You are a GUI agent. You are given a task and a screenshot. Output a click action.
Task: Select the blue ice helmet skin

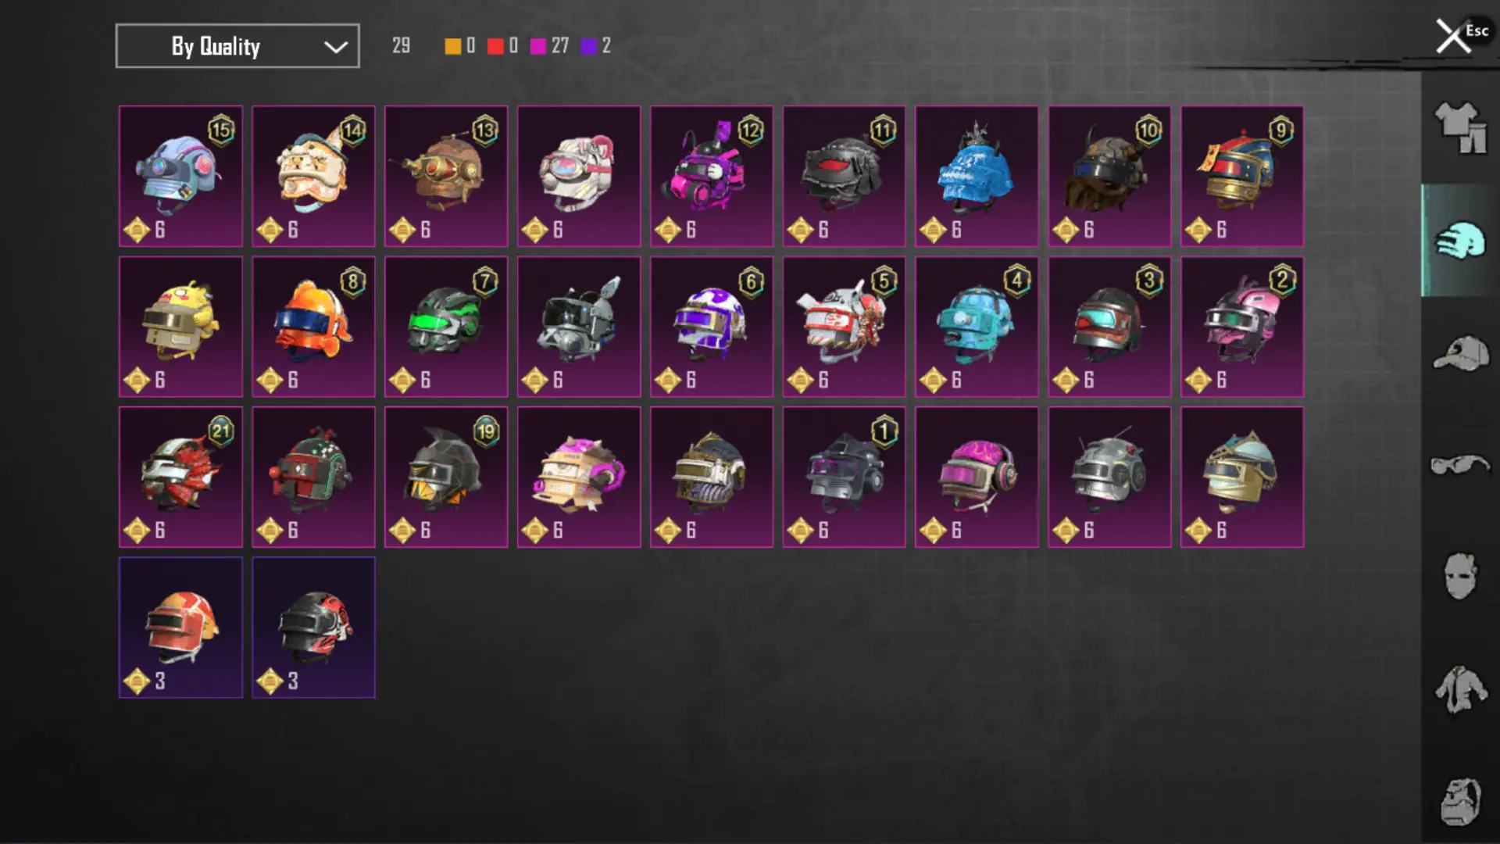(977, 177)
